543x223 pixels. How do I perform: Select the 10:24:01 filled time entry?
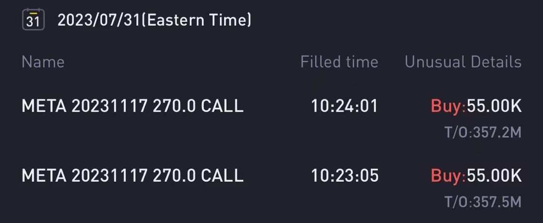345,106
